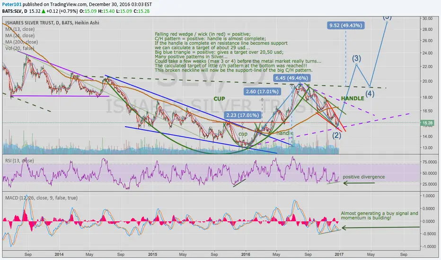Select the open value O:15.09
The height and width of the screenshot is (260, 441).
click(x=88, y=11)
